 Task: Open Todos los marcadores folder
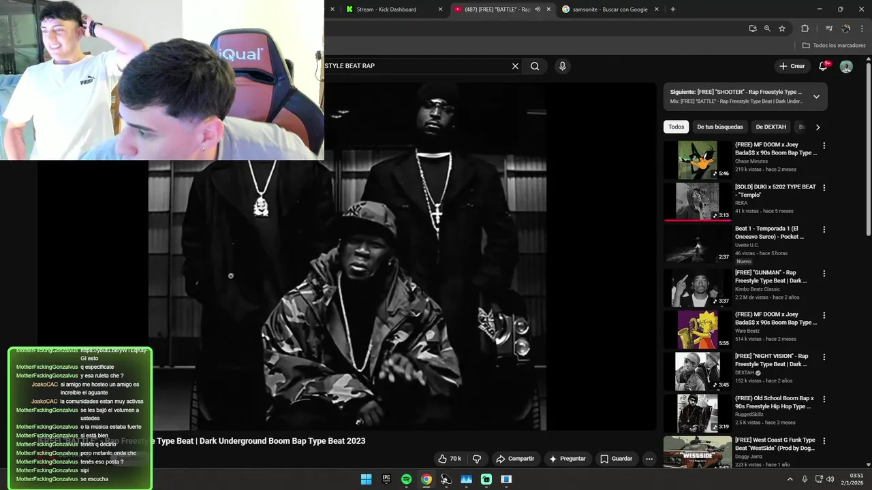(834, 46)
